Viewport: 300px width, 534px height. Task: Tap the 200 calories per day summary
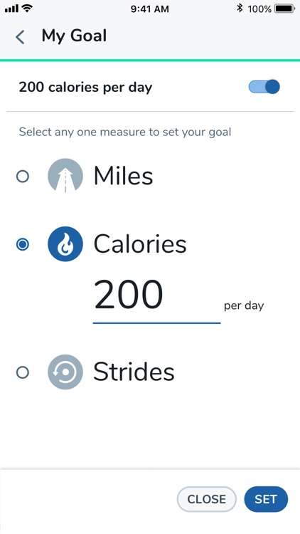pos(85,87)
